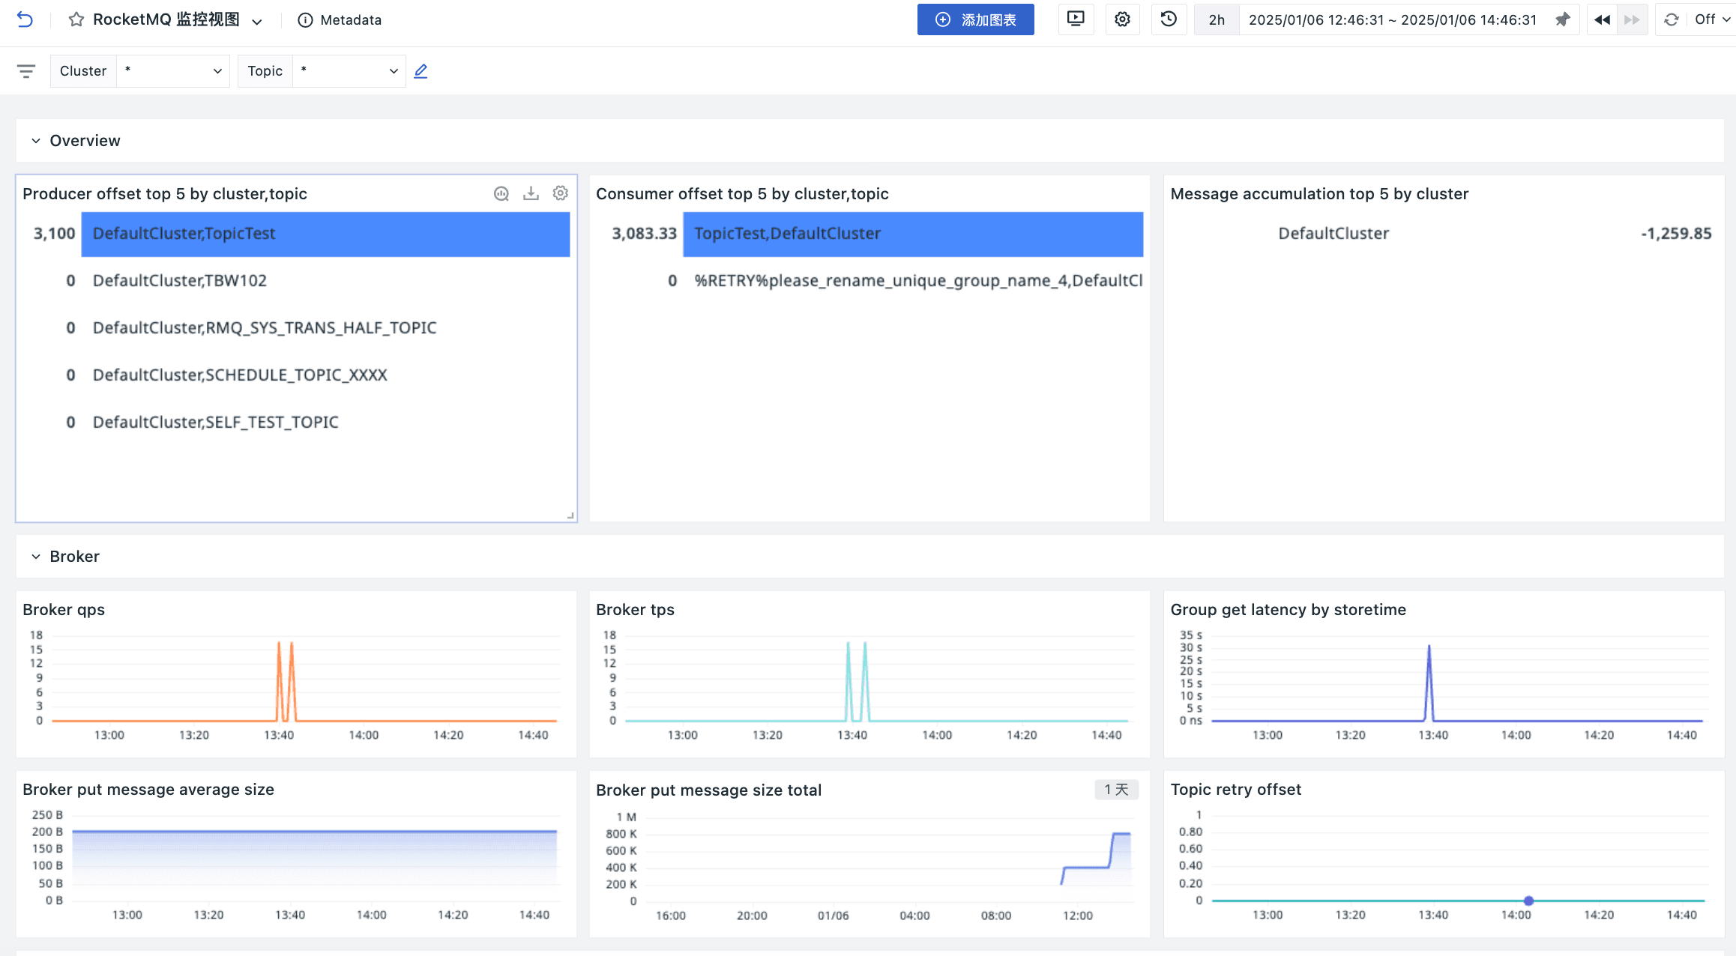Turn on auto refresh by clicking Off
Image resolution: width=1736 pixels, height=956 pixels.
click(1706, 19)
